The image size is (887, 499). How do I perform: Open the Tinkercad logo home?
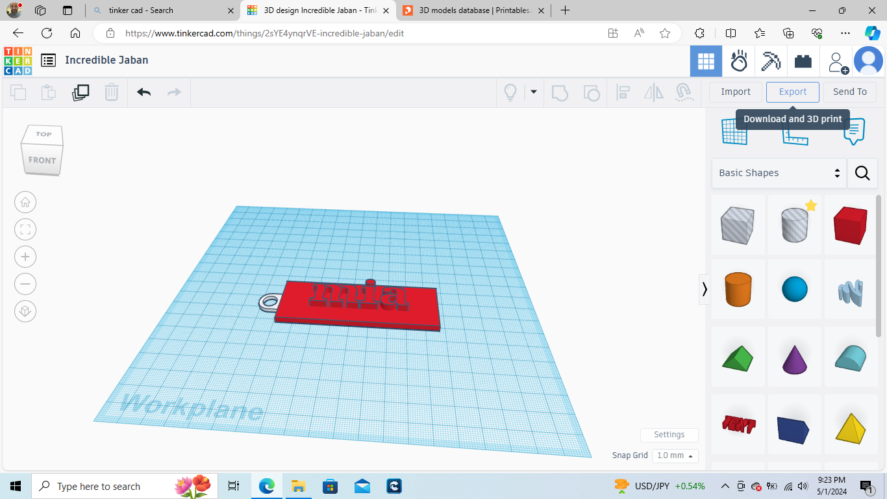click(x=18, y=60)
